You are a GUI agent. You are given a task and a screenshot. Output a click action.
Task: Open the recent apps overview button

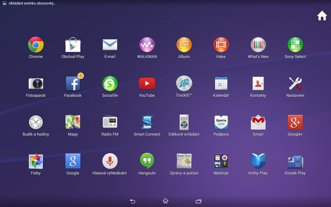click(x=198, y=201)
